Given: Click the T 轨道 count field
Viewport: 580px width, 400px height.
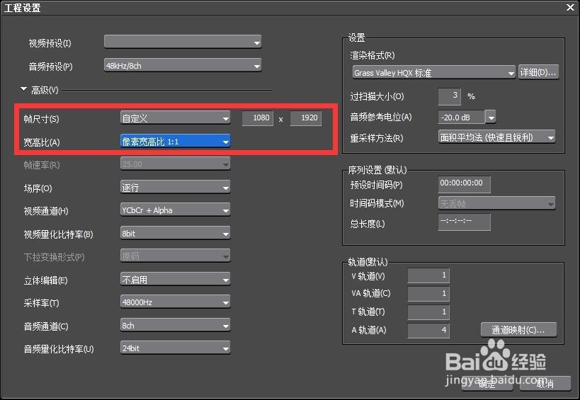Looking at the screenshot, I should (428, 312).
